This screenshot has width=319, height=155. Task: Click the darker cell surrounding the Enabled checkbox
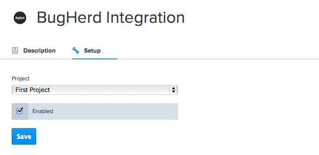tap(20, 111)
